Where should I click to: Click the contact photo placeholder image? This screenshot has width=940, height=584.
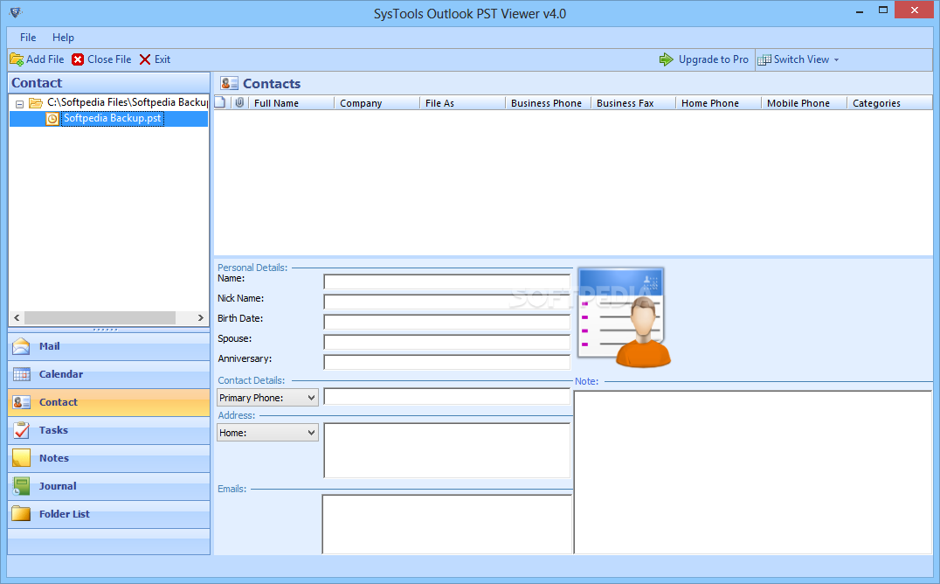tap(624, 317)
